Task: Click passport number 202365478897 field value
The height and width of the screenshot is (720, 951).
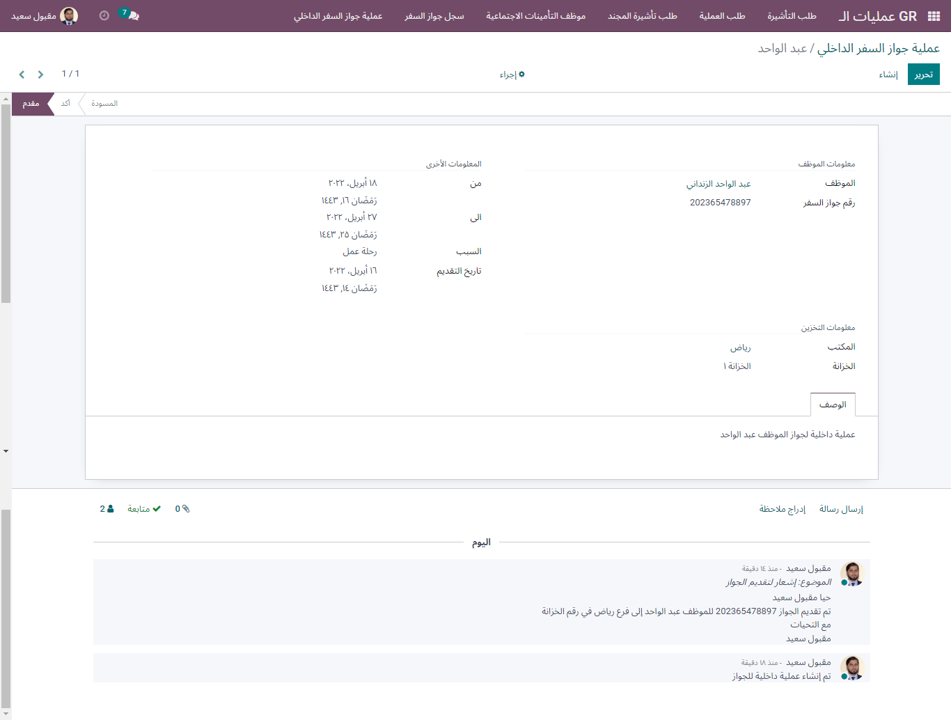Action: point(721,203)
